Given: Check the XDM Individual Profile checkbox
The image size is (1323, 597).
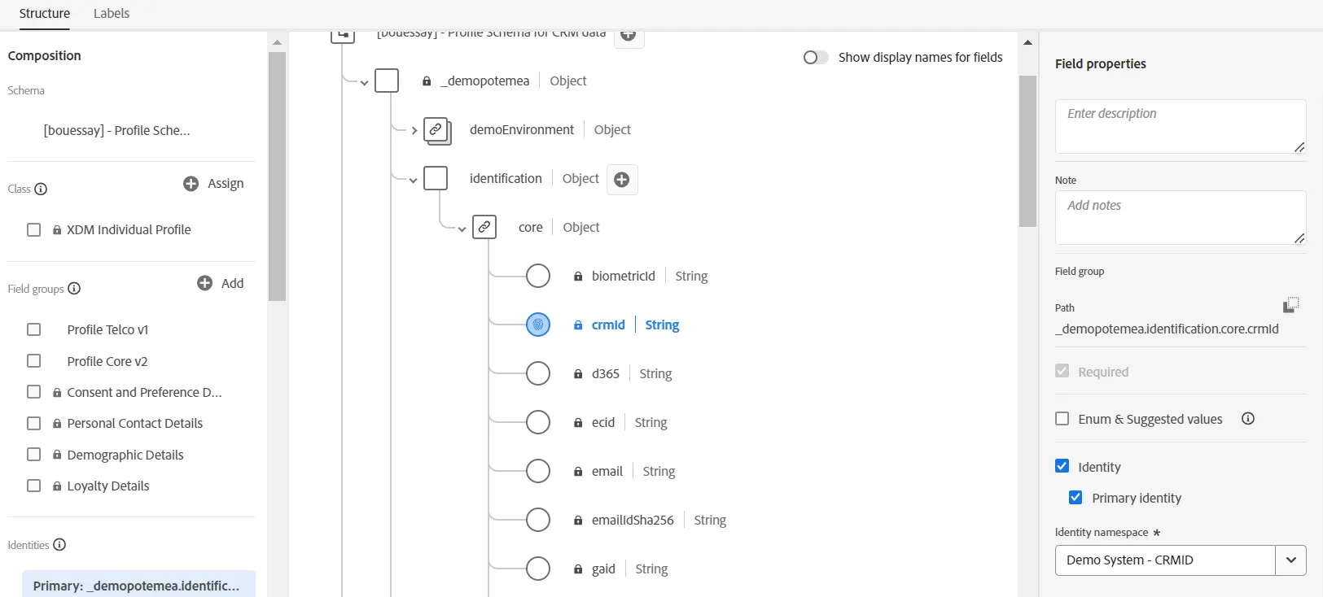Looking at the screenshot, I should click(x=34, y=229).
